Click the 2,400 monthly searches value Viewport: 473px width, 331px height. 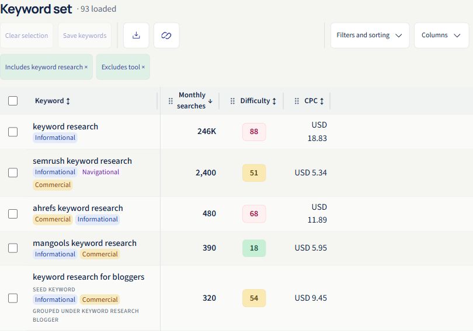tap(206, 172)
